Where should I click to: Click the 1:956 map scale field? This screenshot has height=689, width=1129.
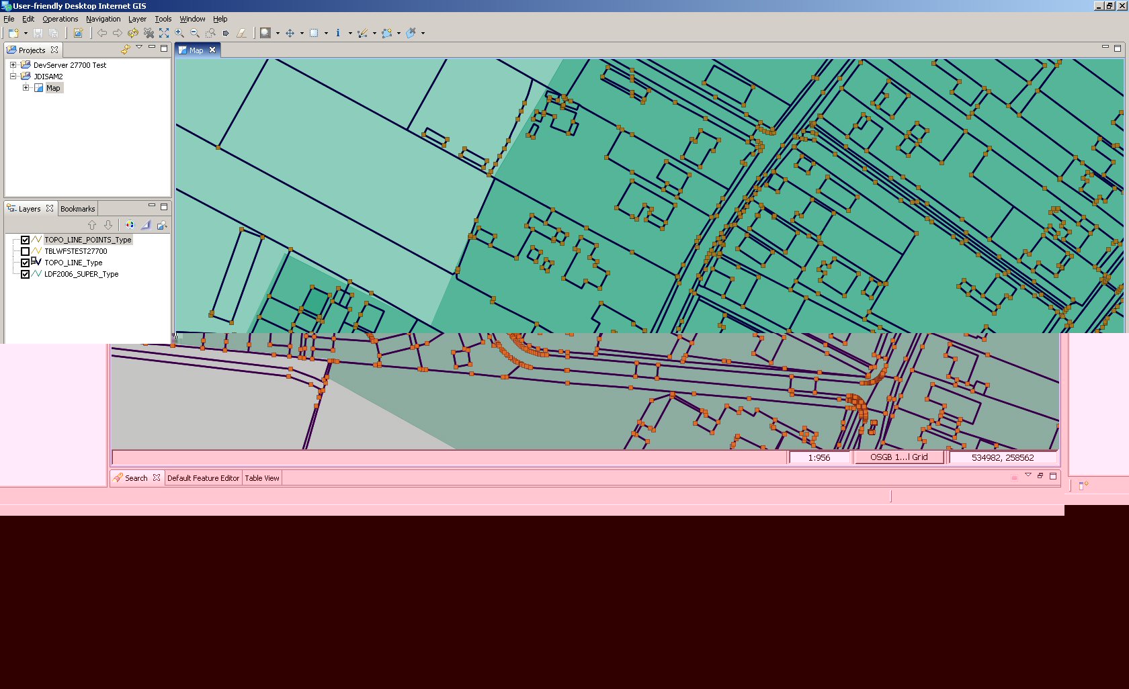coord(819,457)
